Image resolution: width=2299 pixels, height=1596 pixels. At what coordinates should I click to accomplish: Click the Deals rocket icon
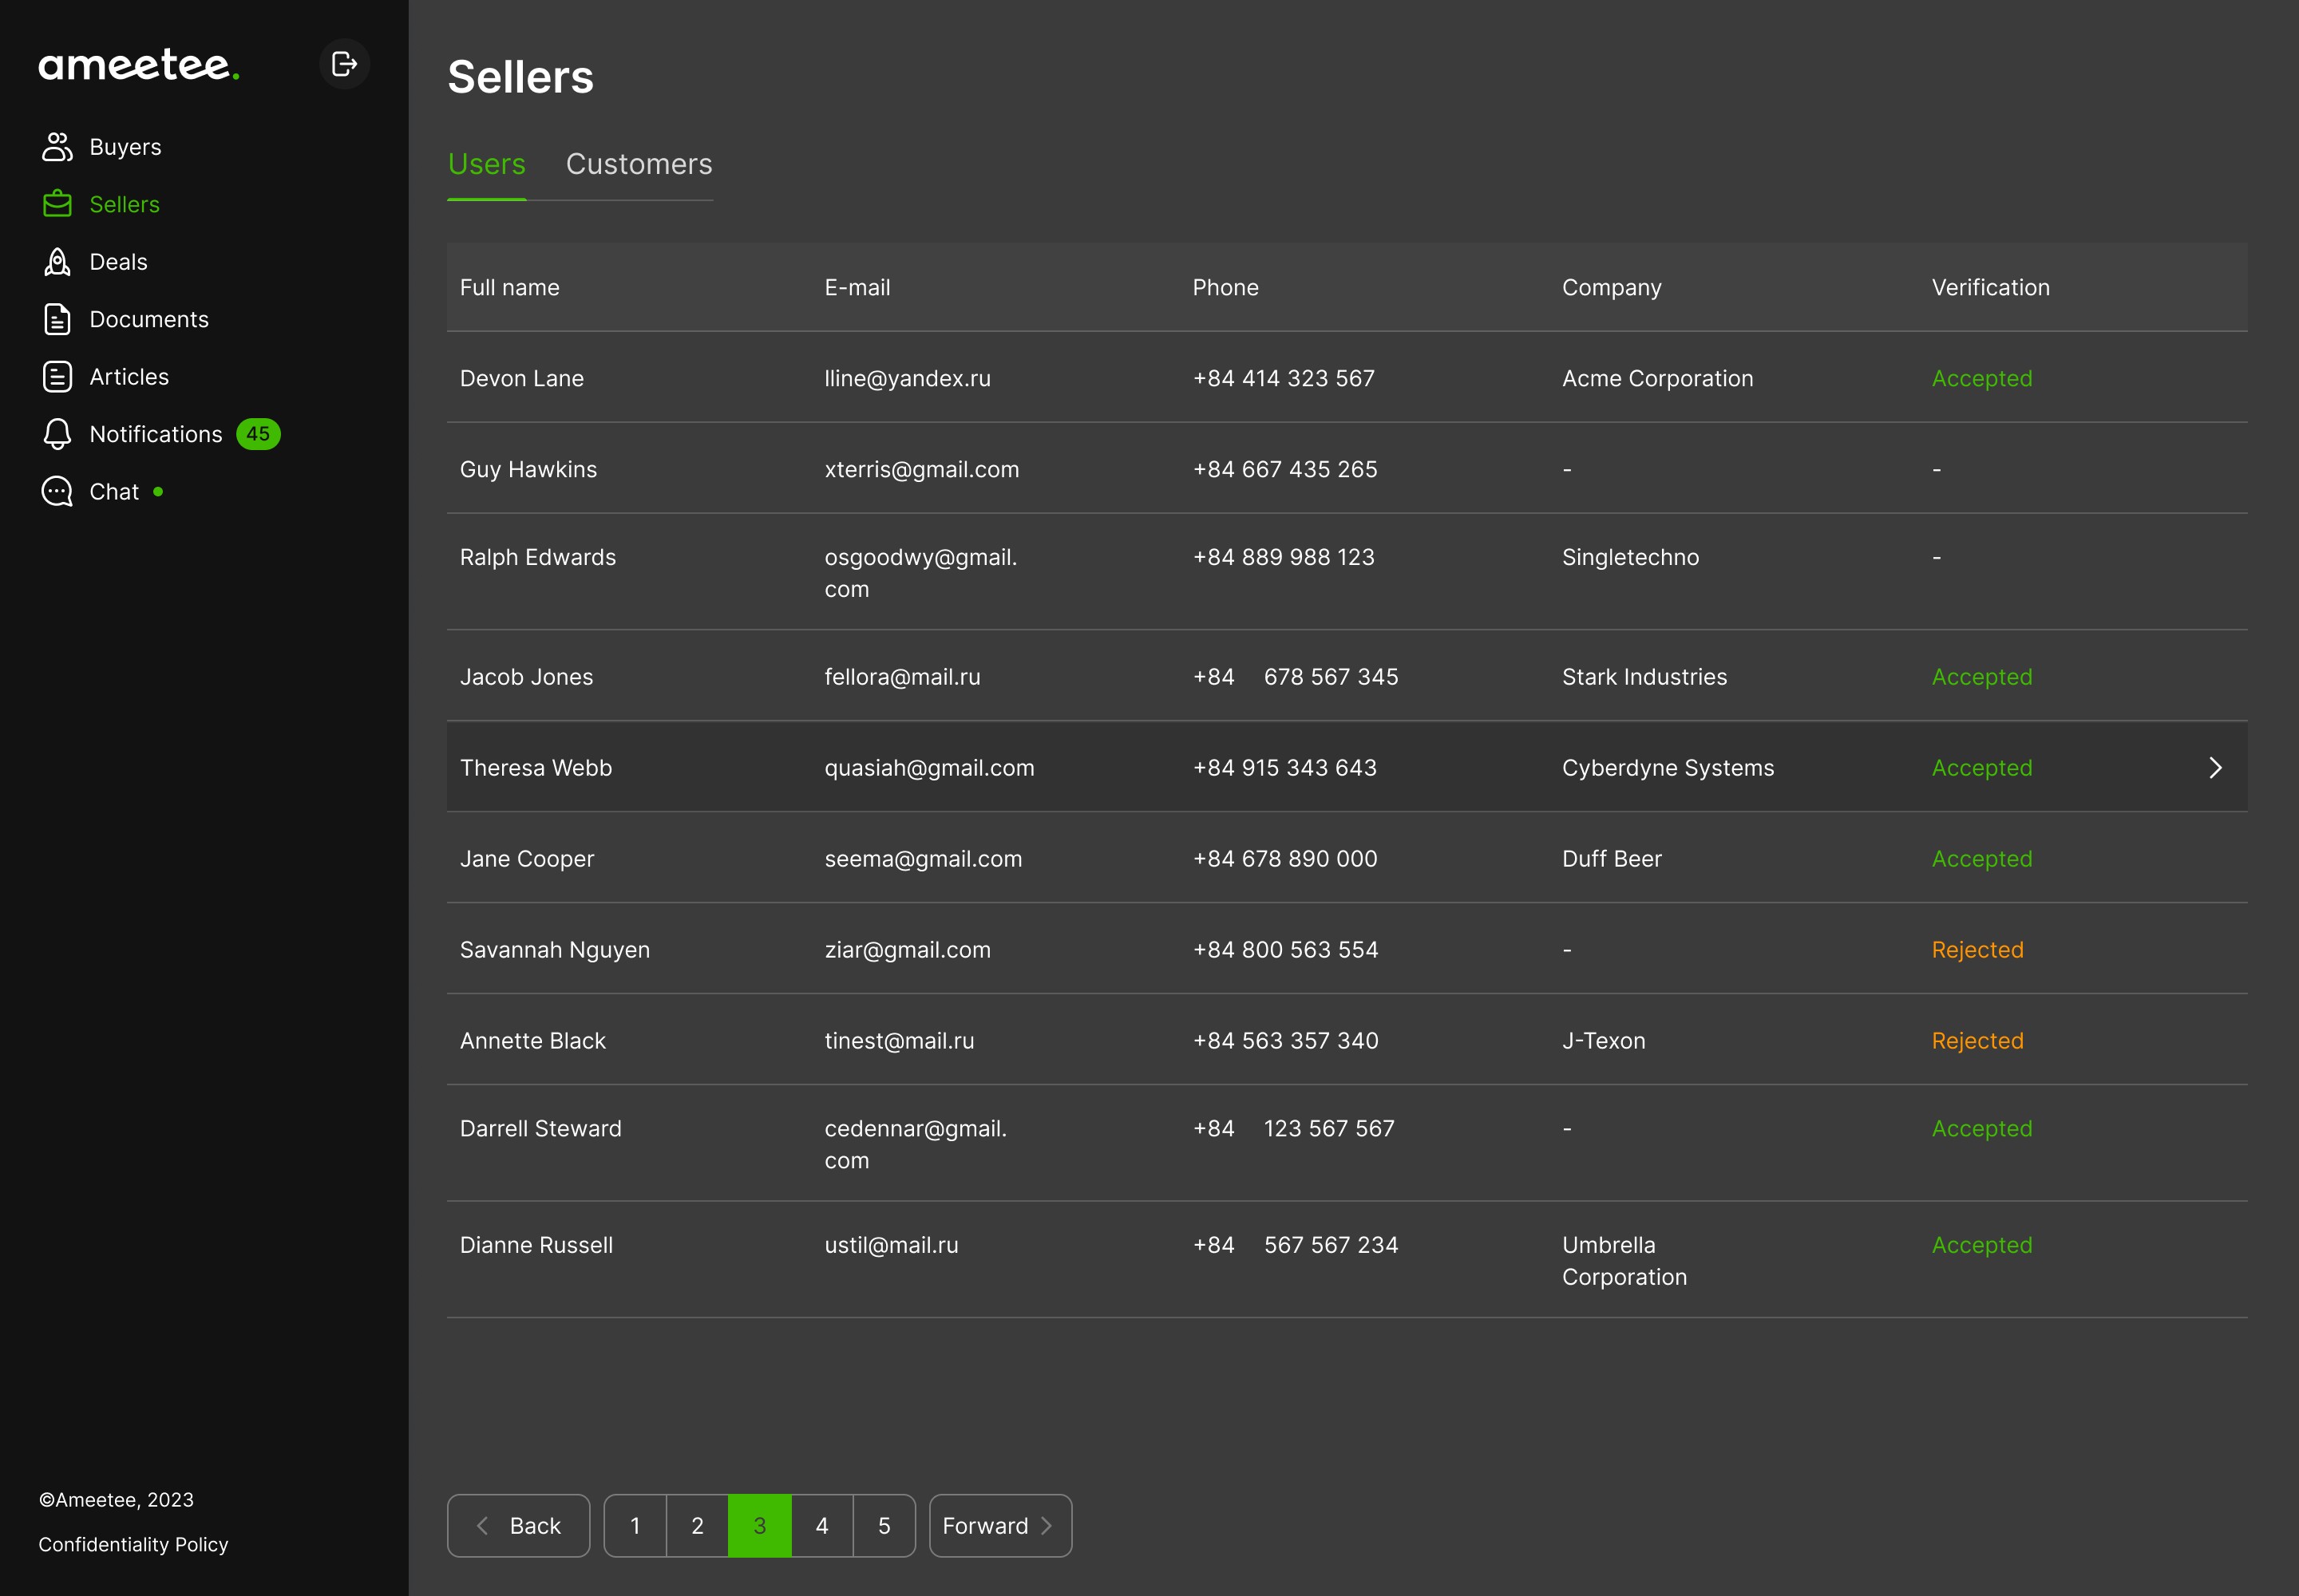coord(57,262)
